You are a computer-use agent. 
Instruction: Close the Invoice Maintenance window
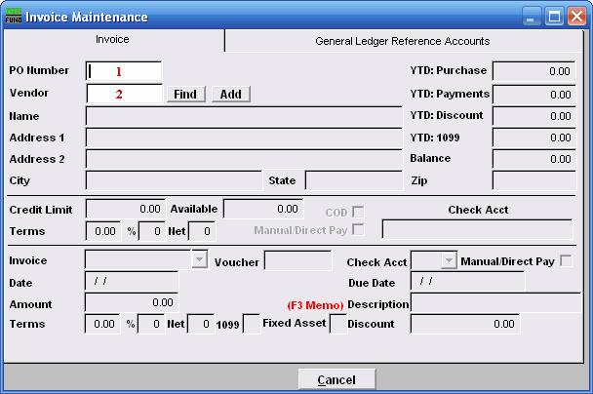click(576, 17)
